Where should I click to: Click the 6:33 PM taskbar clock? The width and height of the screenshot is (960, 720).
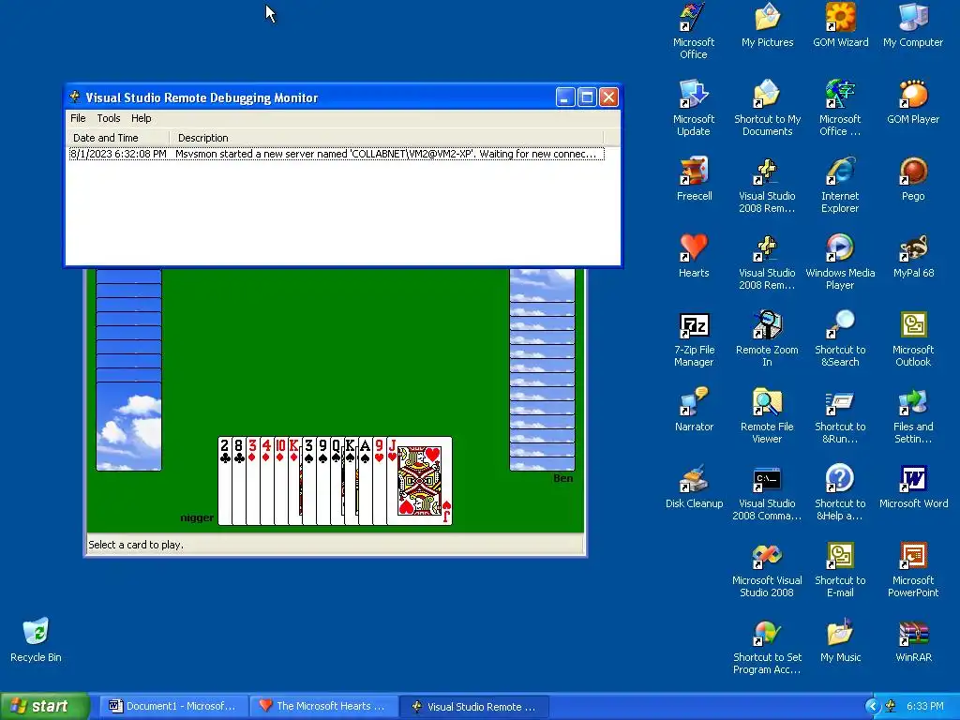[925, 706]
